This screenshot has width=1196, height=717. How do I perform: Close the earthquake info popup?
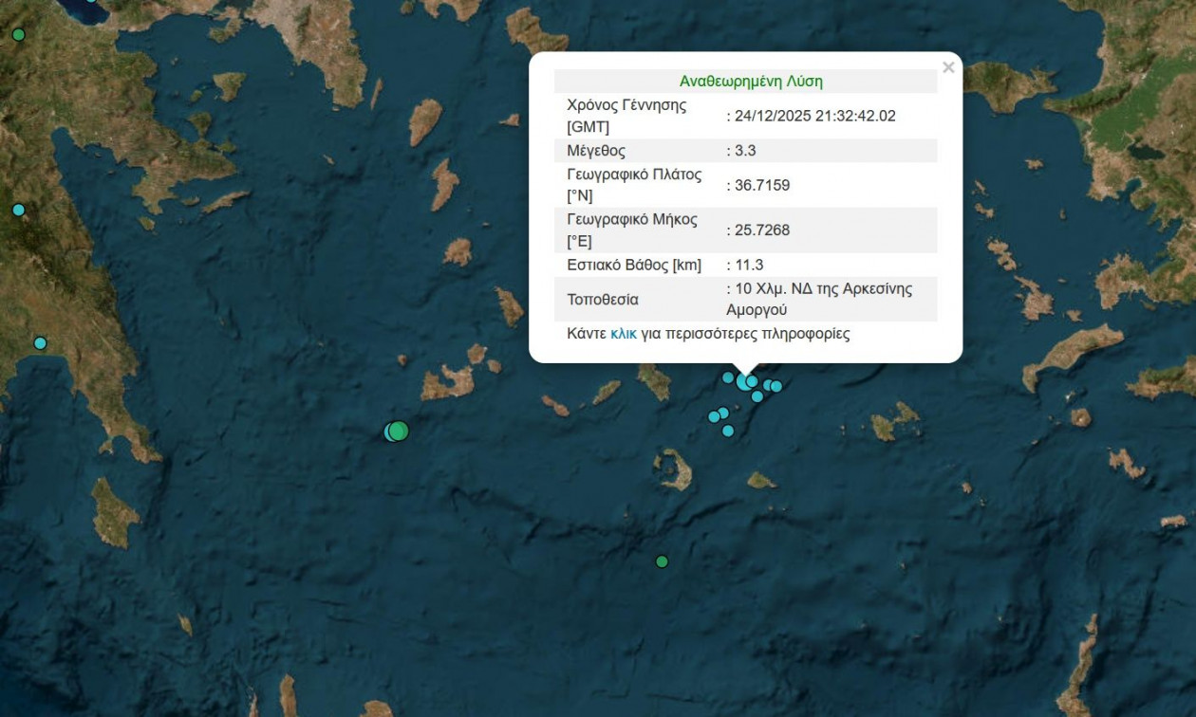point(947,68)
